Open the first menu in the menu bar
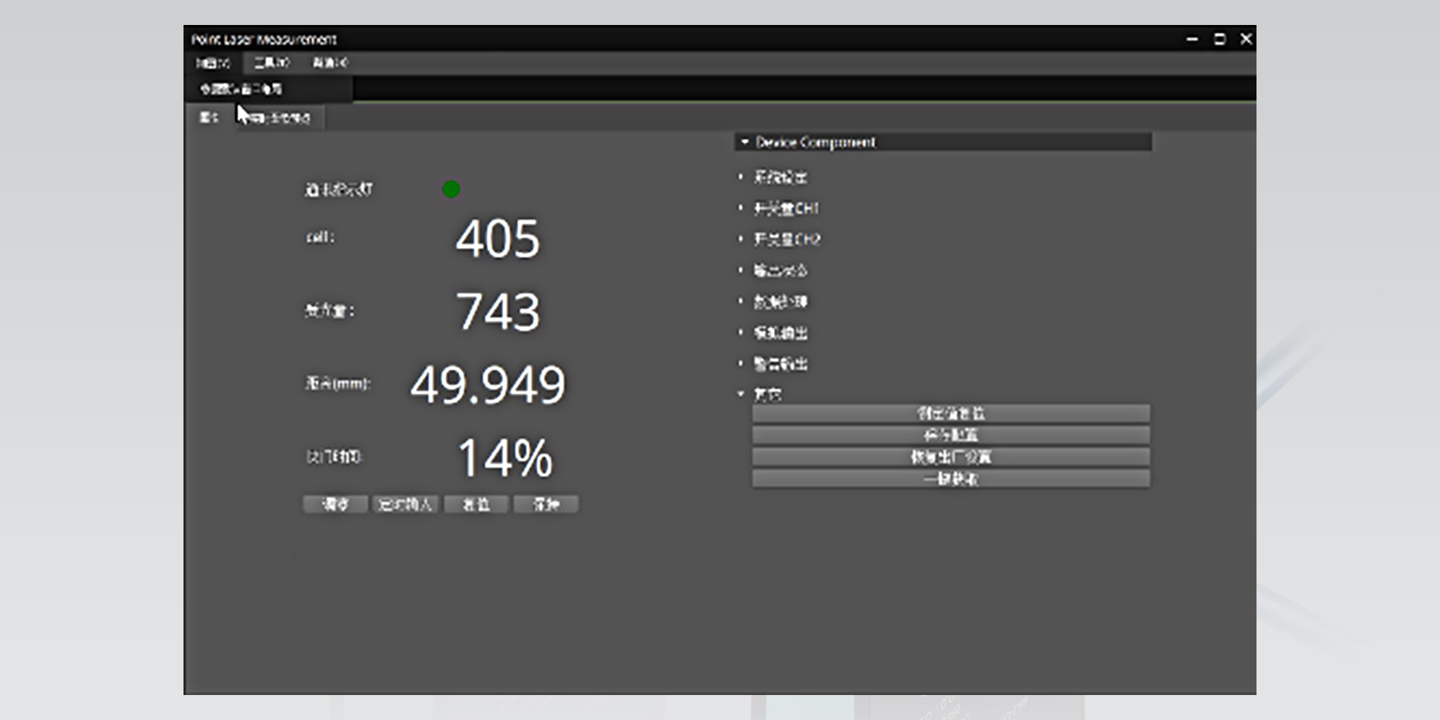The height and width of the screenshot is (720, 1440). [213, 63]
